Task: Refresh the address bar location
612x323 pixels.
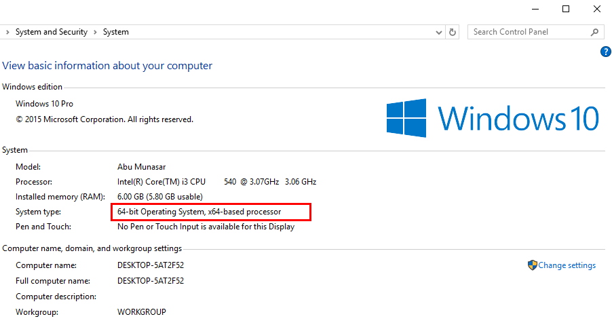Action: 453,32
